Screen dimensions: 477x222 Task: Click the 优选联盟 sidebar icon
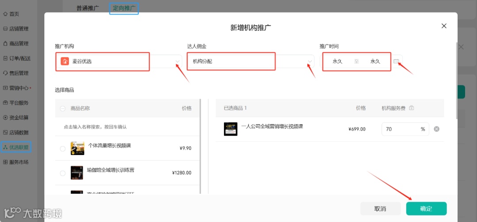click(5, 148)
